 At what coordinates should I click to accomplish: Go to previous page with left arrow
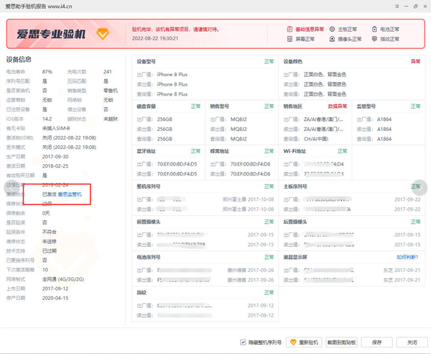(x=11, y=187)
